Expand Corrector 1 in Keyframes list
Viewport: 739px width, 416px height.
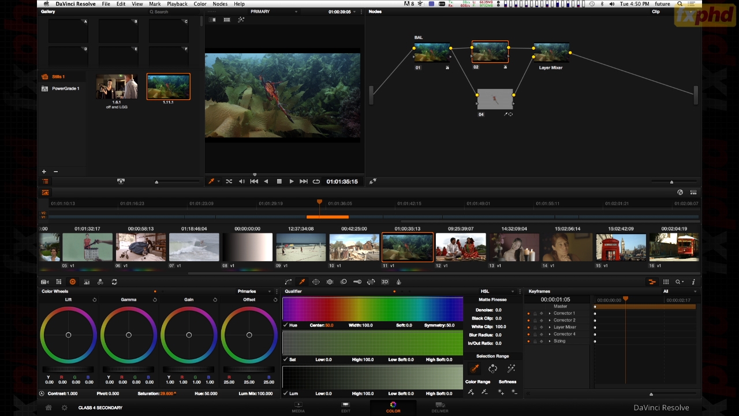click(550, 313)
